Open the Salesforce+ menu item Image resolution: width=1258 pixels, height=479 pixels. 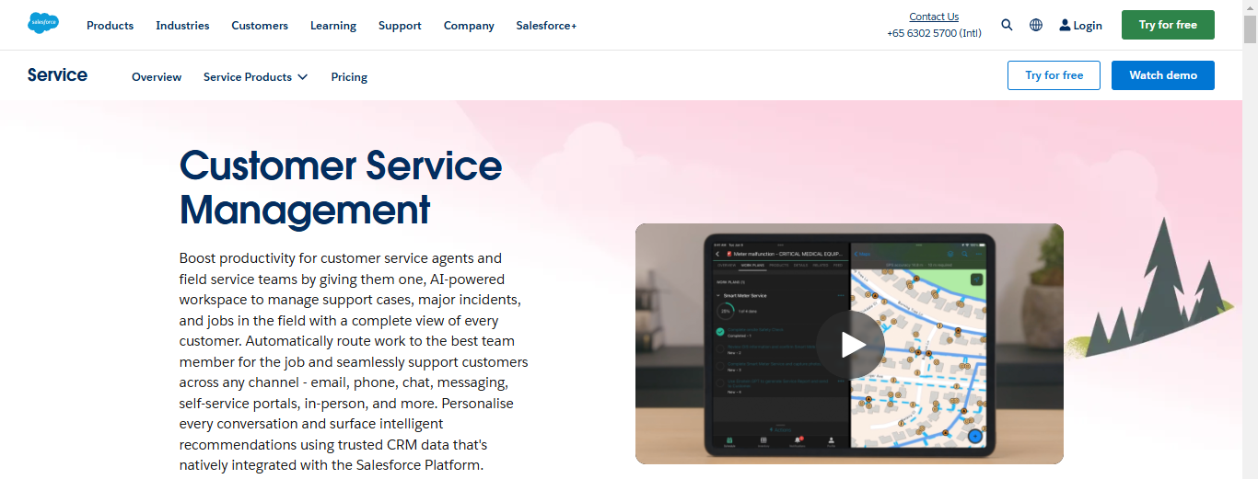click(546, 26)
